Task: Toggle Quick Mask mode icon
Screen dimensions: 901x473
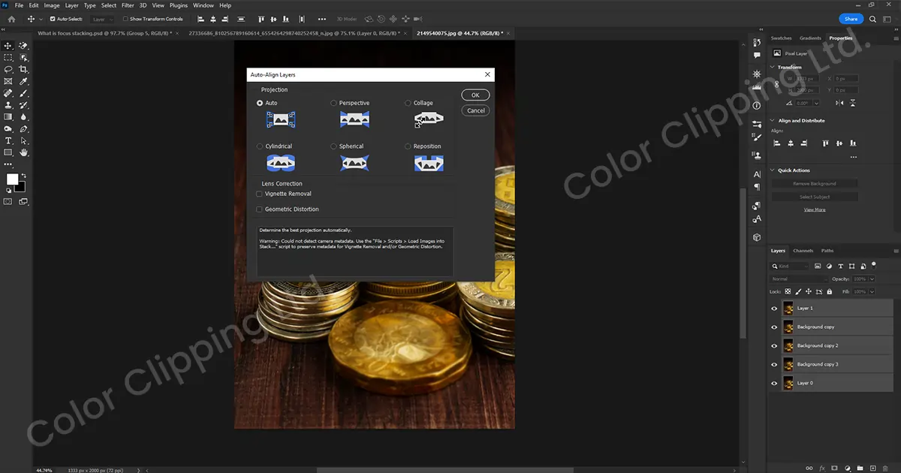Action: click(8, 201)
